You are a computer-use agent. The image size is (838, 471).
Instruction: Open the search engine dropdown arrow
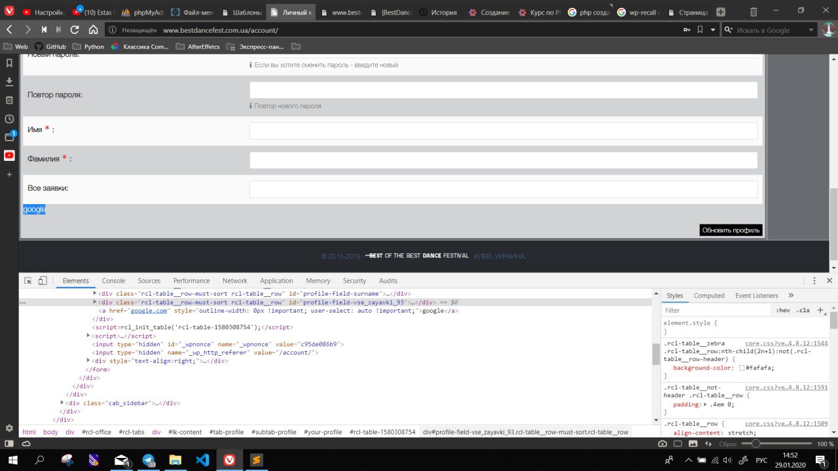tap(811, 29)
